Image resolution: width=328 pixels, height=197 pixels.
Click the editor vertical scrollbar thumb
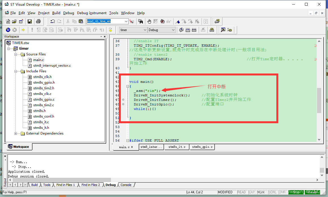[319, 101]
